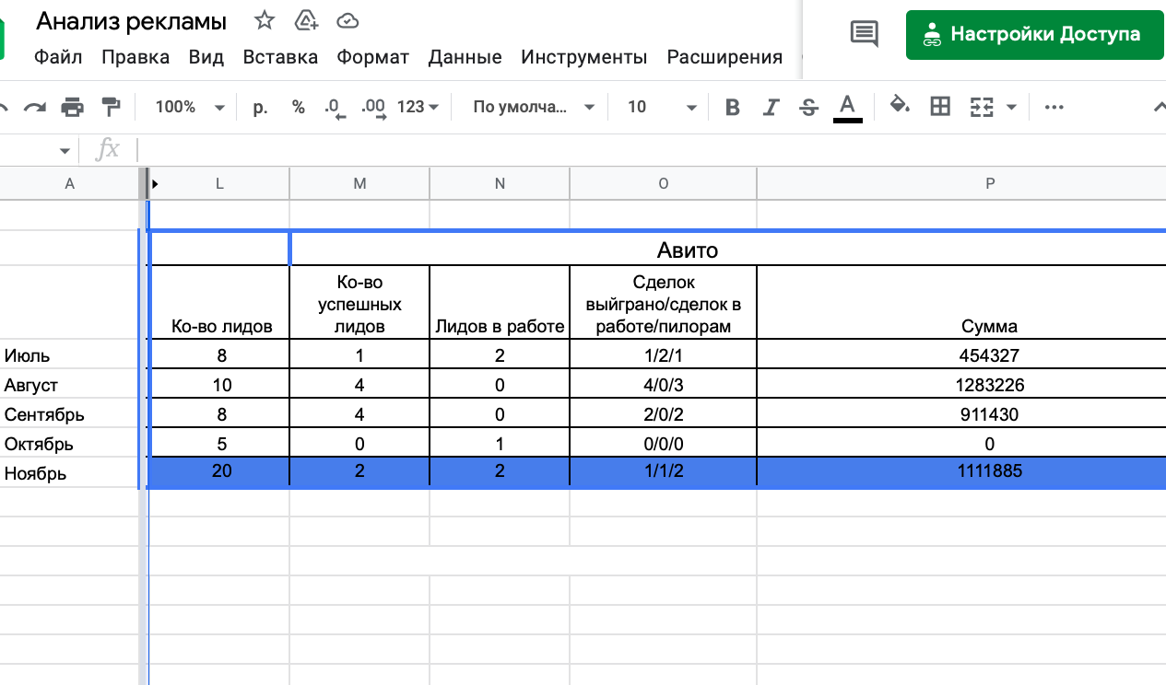Open the font size dropdown
This screenshot has height=685, width=1166.
point(659,107)
